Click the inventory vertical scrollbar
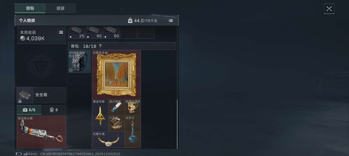The image size is (349, 156). click(177, 124)
